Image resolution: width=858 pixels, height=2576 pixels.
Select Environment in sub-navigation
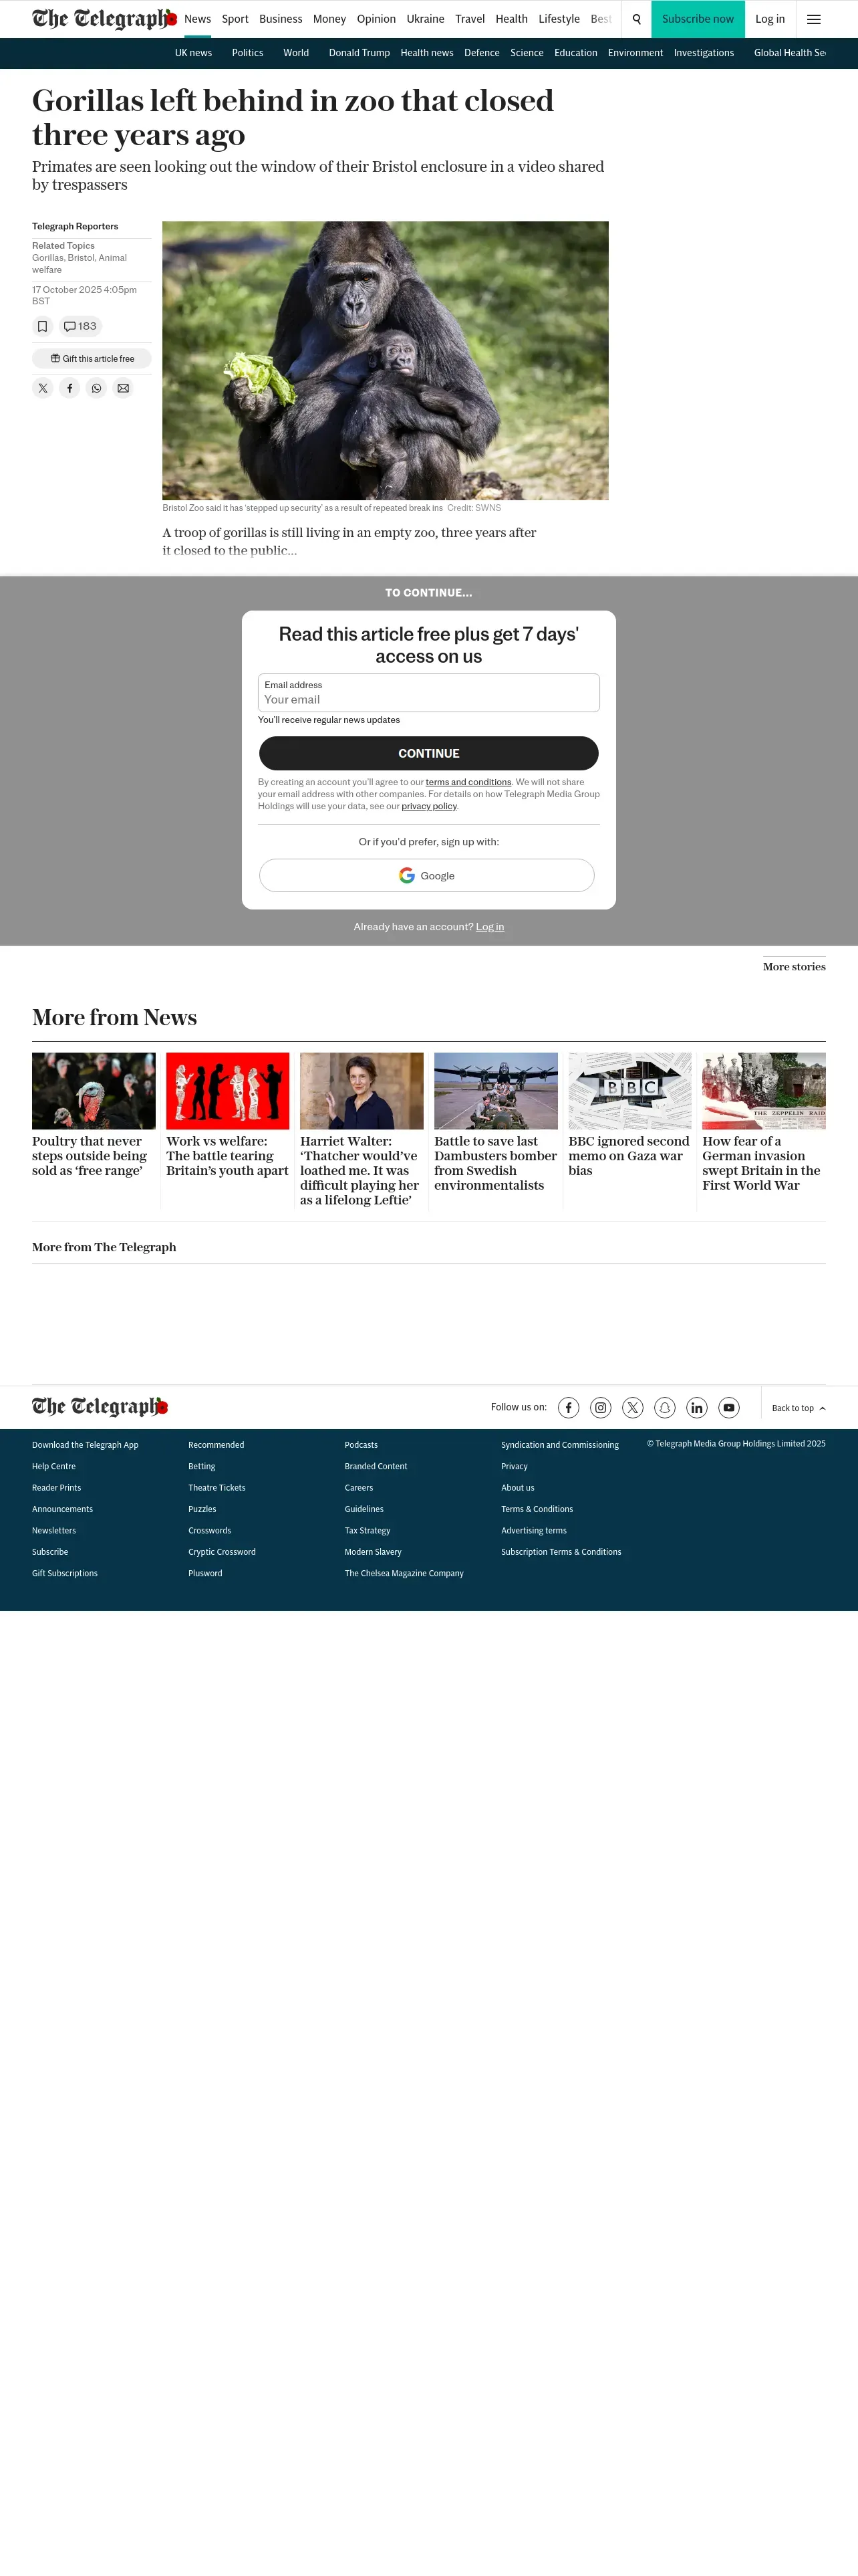tap(635, 53)
